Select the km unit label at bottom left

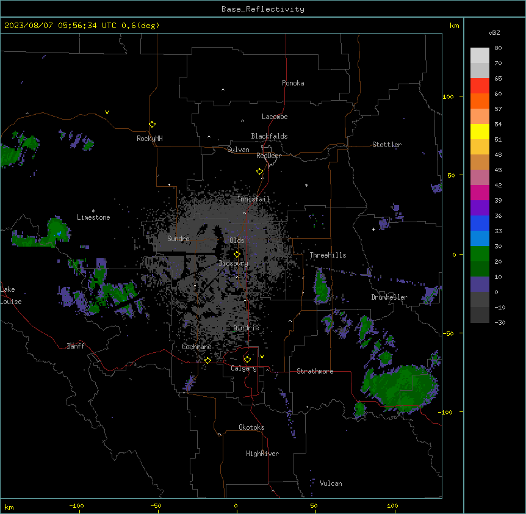pos(9,507)
